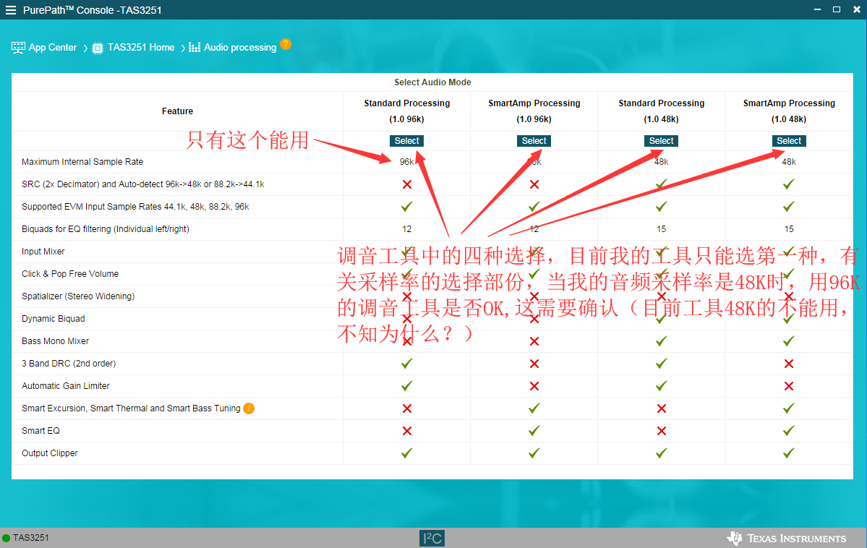This screenshot has height=548, width=867.
Task: Click the green TAS3251 connection status indicator
Action: coord(6,538)
